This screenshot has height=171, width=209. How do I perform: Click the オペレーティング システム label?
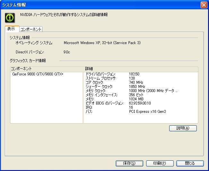(34, 43)
